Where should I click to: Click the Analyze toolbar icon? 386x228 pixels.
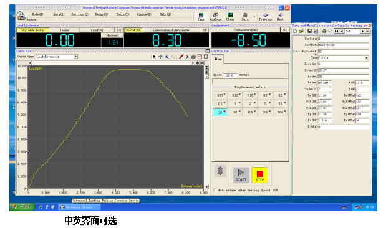tap(215, 17)
